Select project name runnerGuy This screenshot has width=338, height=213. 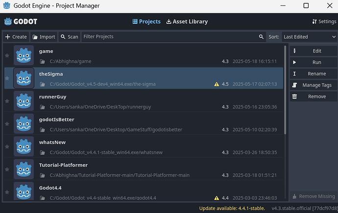52,97
